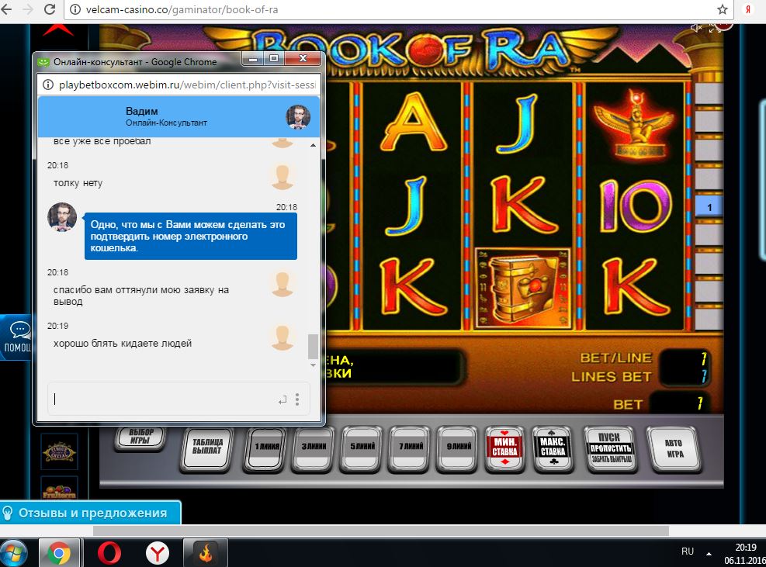Enable АВТО ИГРА autoplay

coord(674,448)
